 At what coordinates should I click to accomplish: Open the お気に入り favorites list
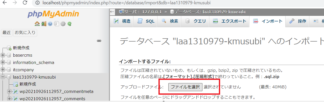25,32
